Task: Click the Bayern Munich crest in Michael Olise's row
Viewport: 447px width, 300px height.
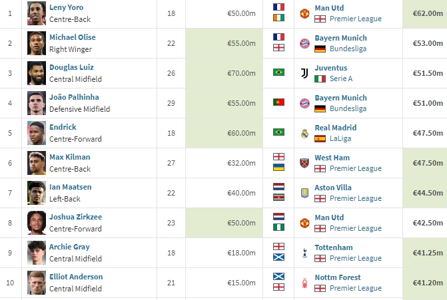Action: (304, 43)
